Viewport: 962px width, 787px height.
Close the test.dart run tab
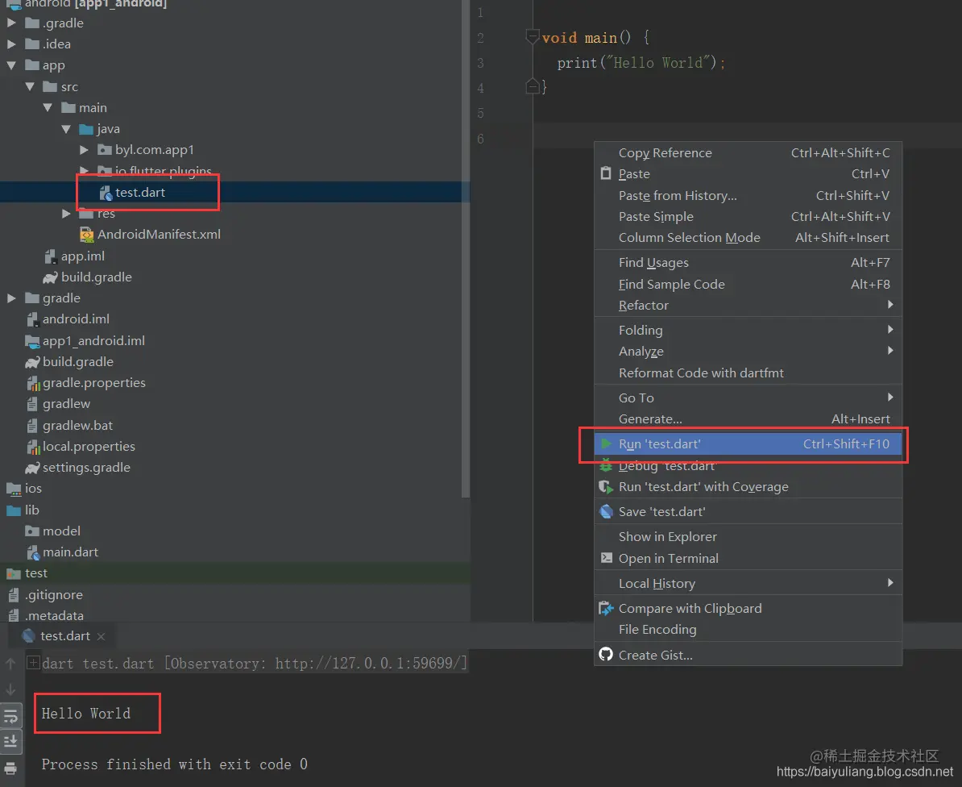[x=102, y=636]
